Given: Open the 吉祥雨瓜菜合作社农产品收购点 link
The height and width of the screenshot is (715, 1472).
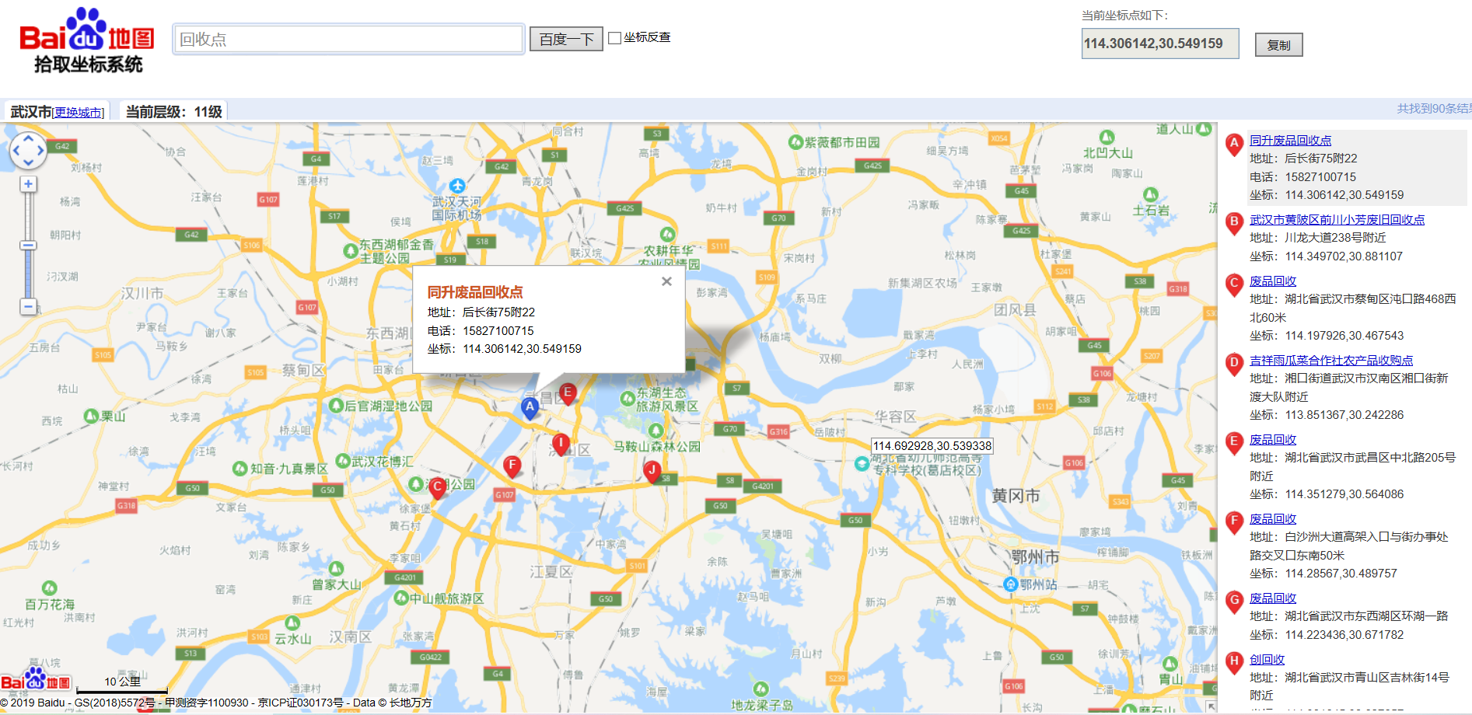Looking at the screenshot, I should point(1331,361).
